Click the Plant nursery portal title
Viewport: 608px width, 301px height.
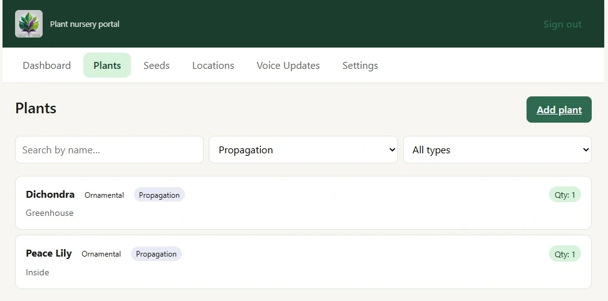tap(85, 24)
